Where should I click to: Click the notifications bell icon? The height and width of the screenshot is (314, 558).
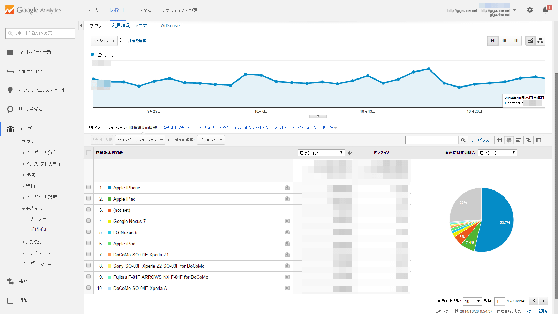(546, 10)
